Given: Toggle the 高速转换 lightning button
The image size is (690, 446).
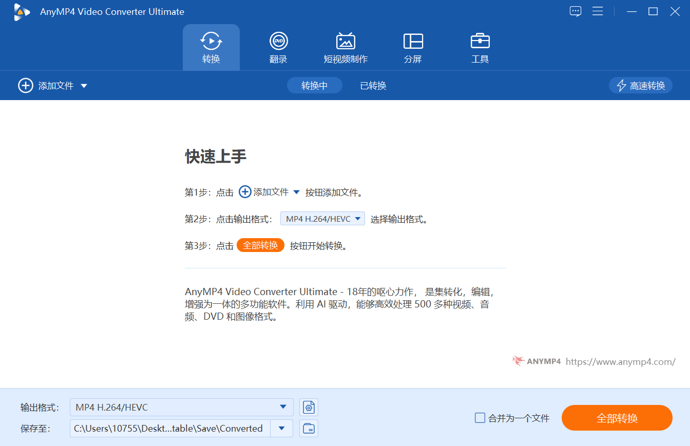Looking at the screenshot, I should tap(641, 86).
